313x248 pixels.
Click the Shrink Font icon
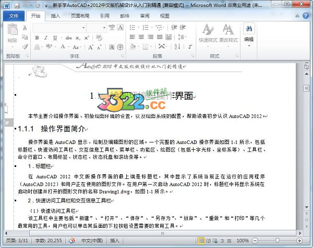click(99, 47)
